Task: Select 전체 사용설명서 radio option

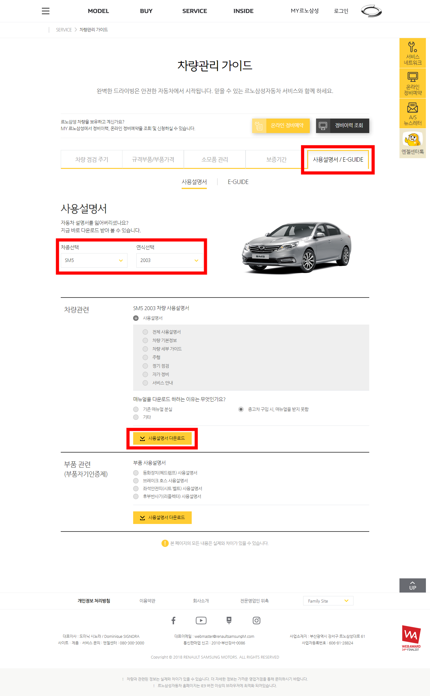Action: coord(145,332)
